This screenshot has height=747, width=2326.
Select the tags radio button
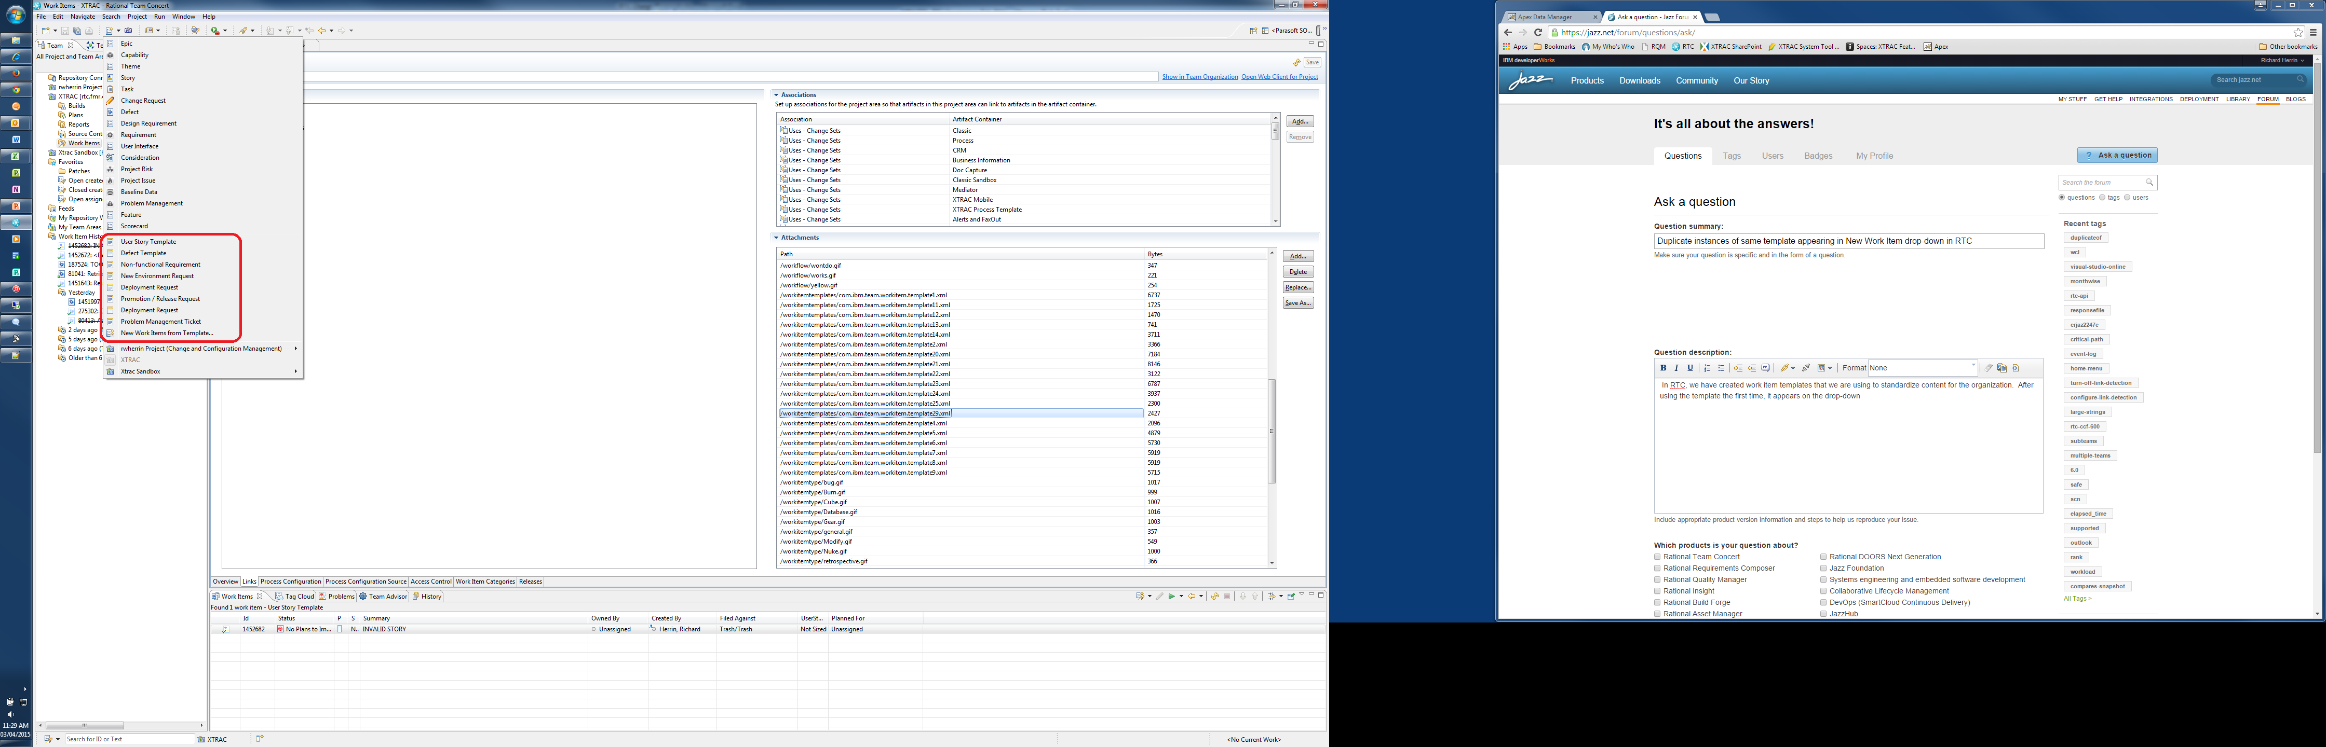click(x=2103, y=198)
